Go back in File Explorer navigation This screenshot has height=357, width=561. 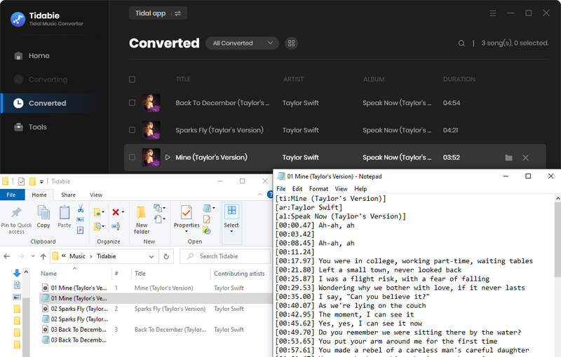coord(7,256)
